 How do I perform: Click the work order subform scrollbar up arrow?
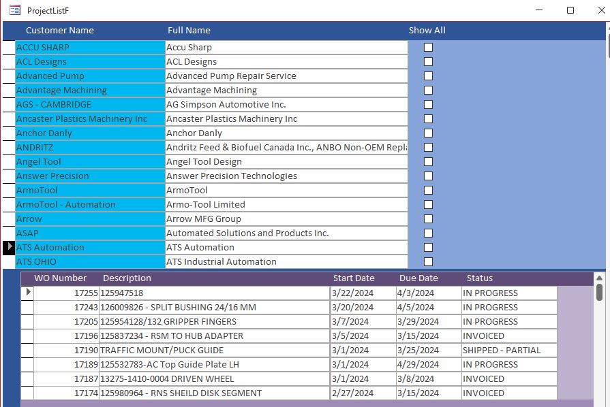(599, 278)
